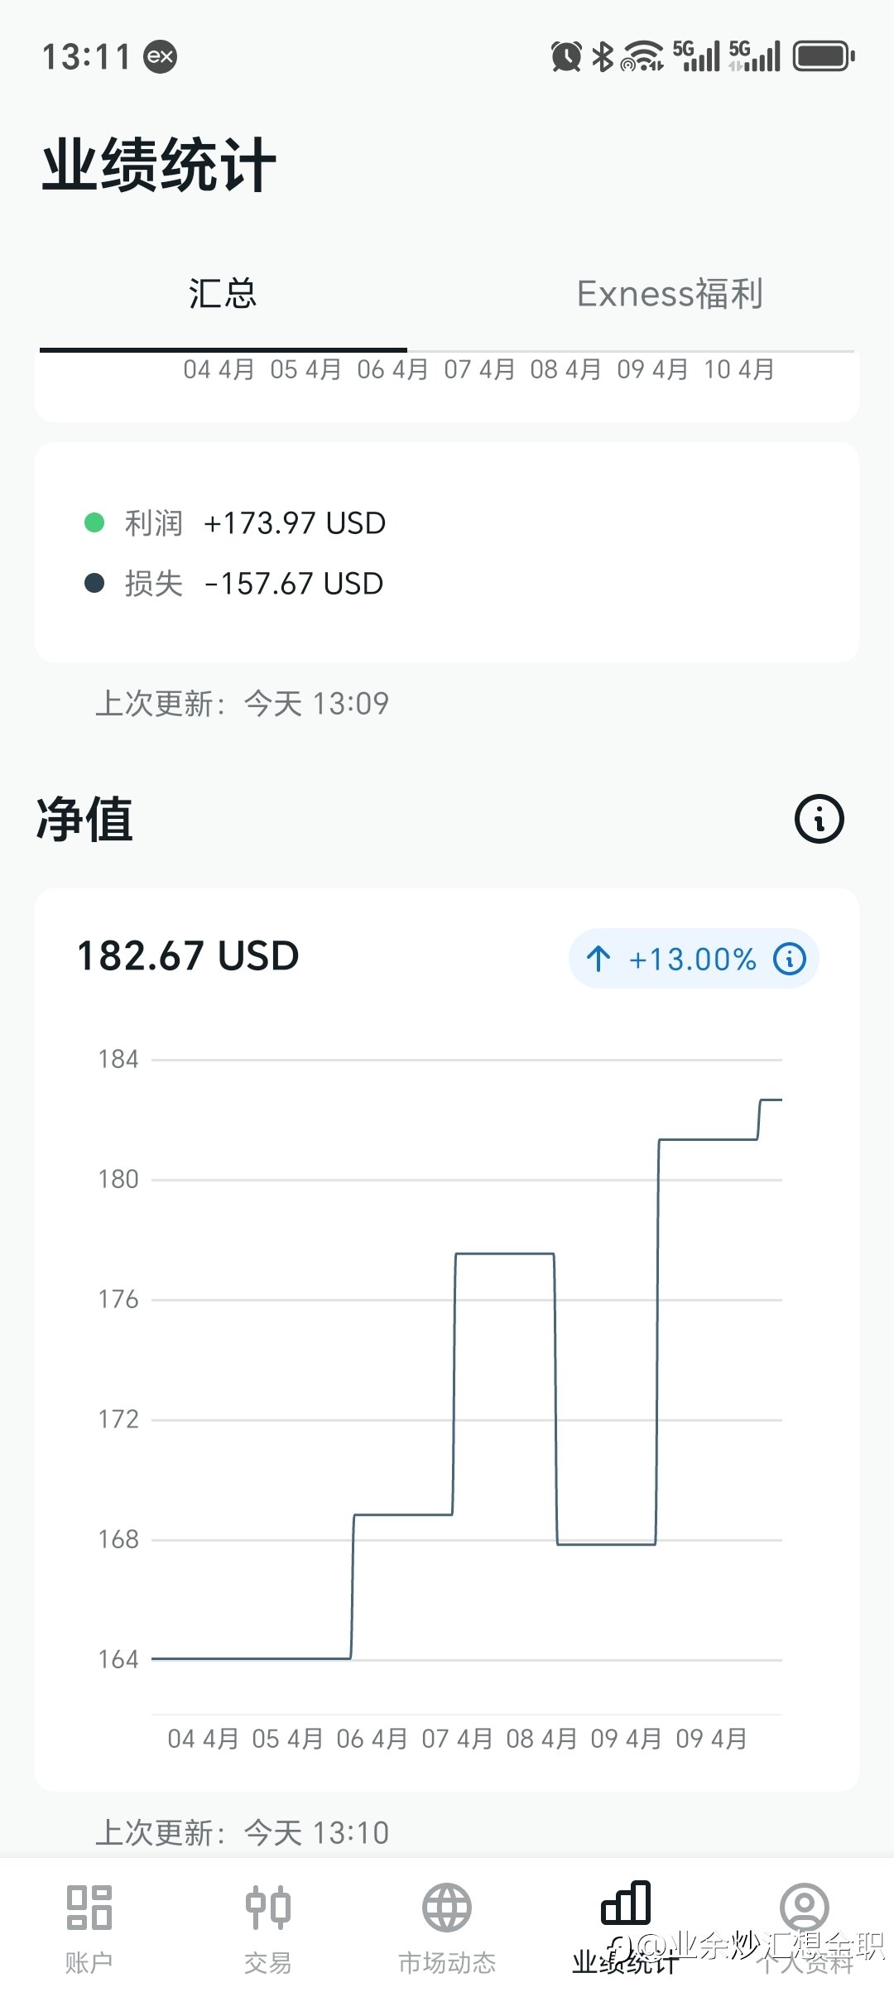Open the 交易 trading tab icon
This screenshot has width=894, height=1997.
point(268,1907)
